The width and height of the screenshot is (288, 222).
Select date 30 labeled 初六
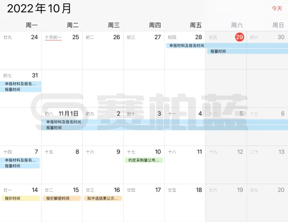coord(281,37)
